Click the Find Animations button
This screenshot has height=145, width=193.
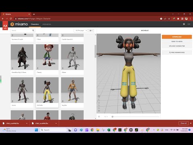coord(177,52)
